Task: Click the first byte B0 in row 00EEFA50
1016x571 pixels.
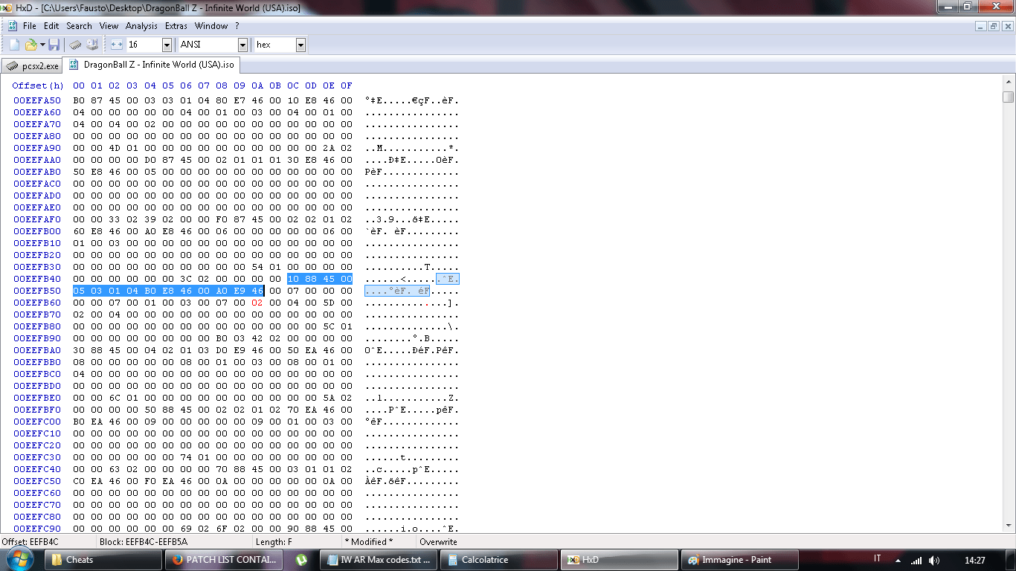Action: pos(78,100)
